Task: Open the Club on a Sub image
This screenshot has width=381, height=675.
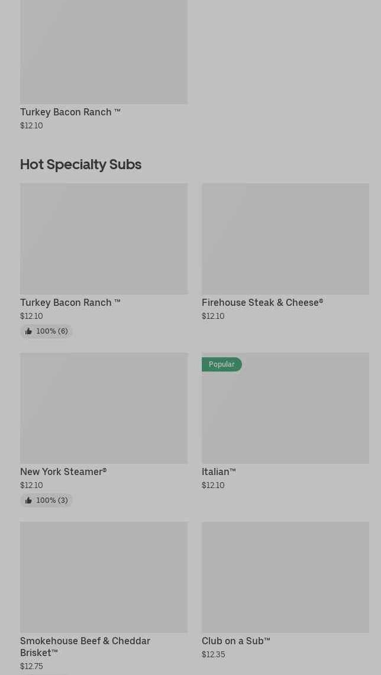Action: click(285, 577)
